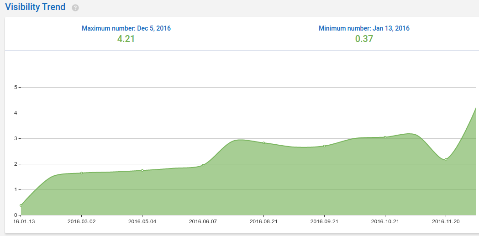The image size is (479, 236).
Task: Click the y-axis label 5
Action: (15, 87)
